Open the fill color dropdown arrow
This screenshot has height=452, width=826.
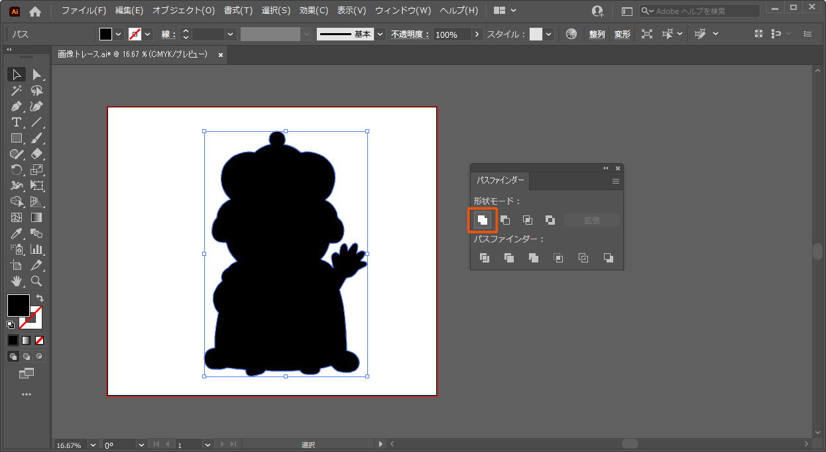(x=119, y=34)
